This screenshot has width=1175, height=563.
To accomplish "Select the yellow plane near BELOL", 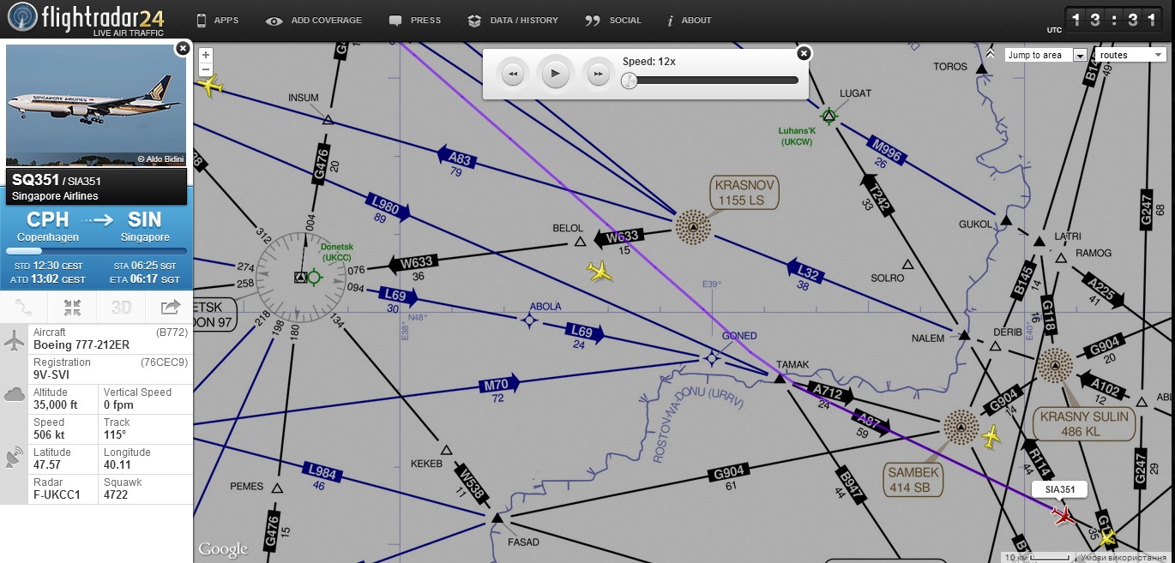I will point(600,272).
